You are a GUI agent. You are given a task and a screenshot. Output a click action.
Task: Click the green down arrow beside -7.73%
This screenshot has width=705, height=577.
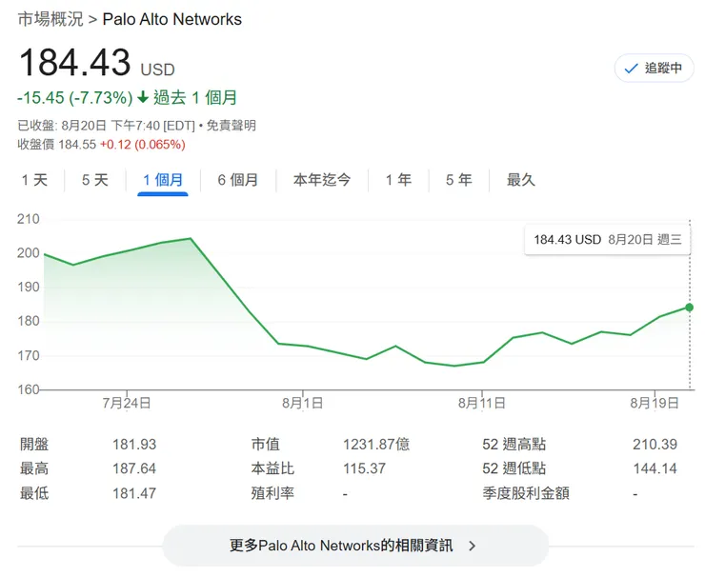[143, 97]
